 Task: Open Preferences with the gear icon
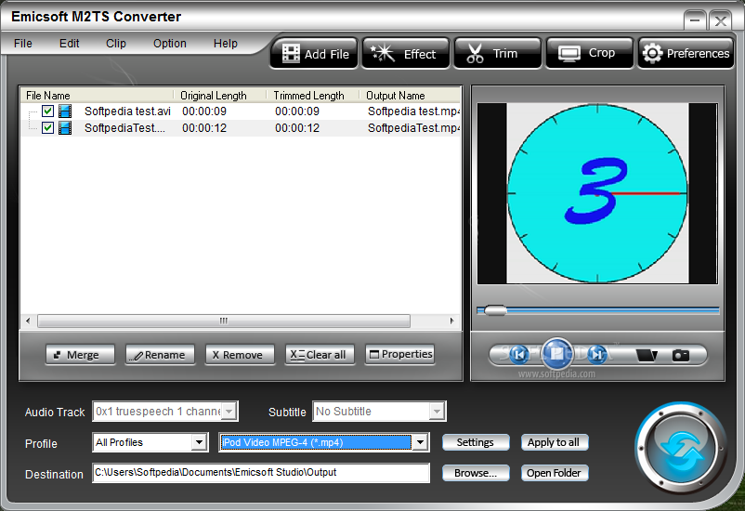(x=686, y=53)
